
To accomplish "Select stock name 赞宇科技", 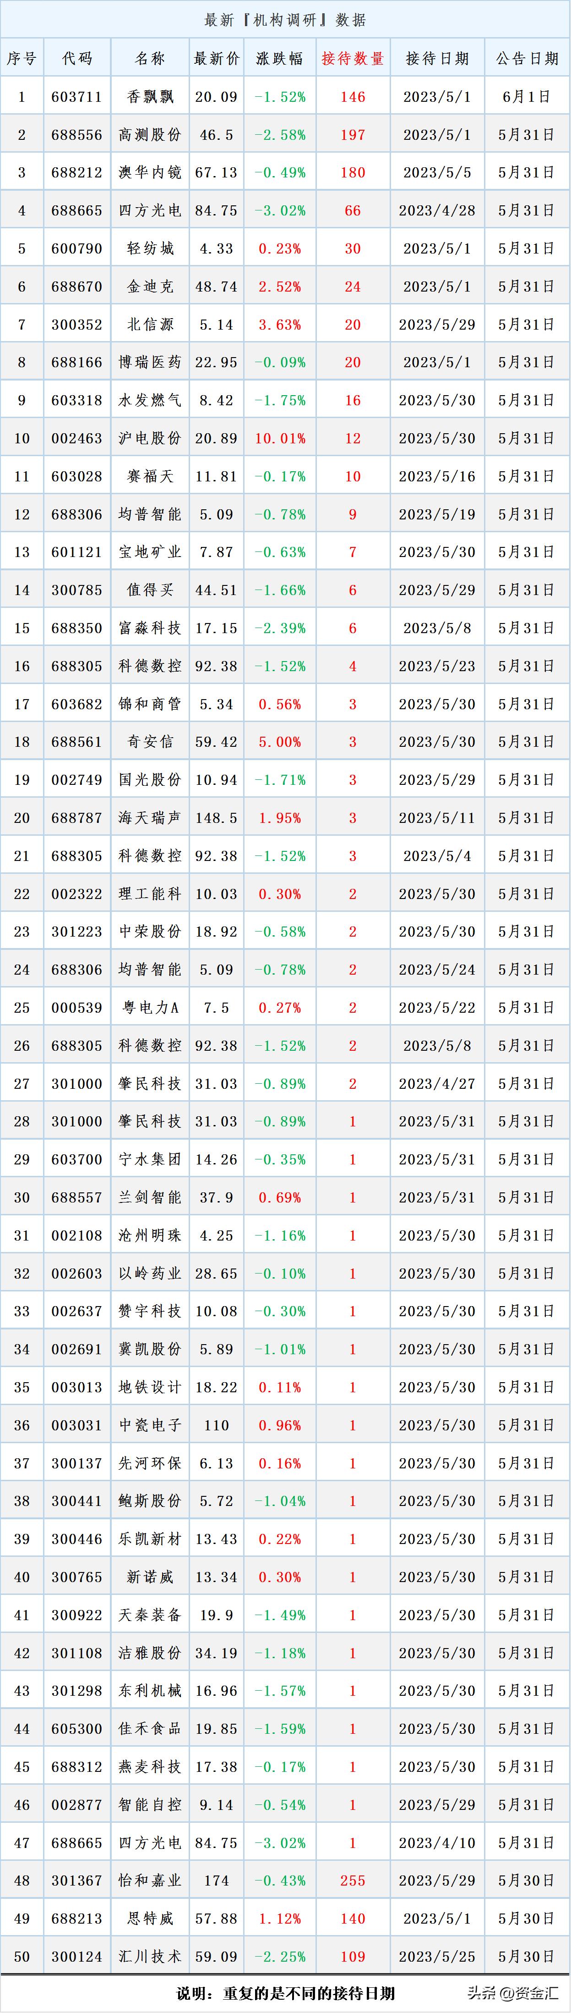I will (150, 1312).
